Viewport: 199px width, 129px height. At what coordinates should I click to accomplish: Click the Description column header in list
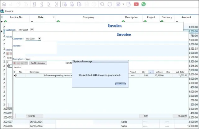[132, 17]
